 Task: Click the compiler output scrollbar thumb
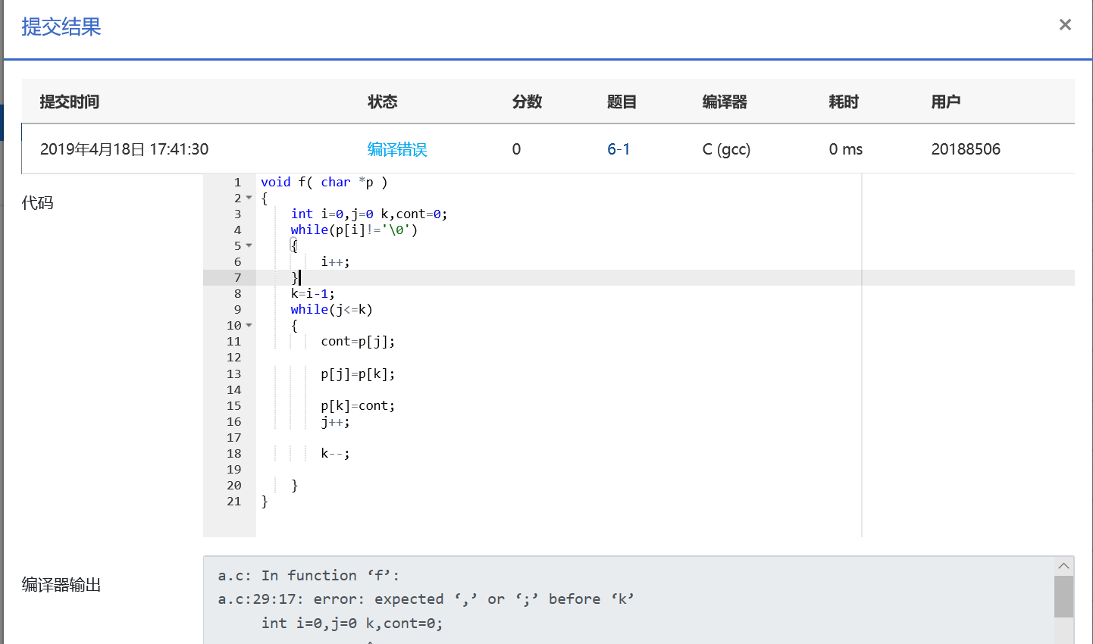(x=1063, y=596)
